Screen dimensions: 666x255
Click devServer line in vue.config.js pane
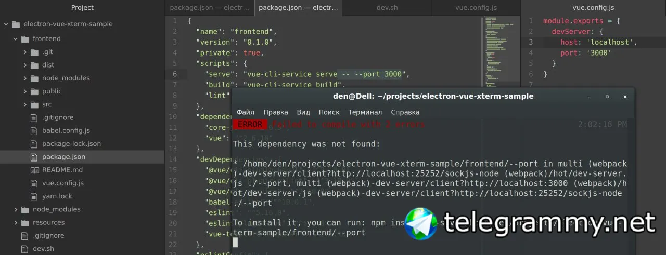point(577,32)
